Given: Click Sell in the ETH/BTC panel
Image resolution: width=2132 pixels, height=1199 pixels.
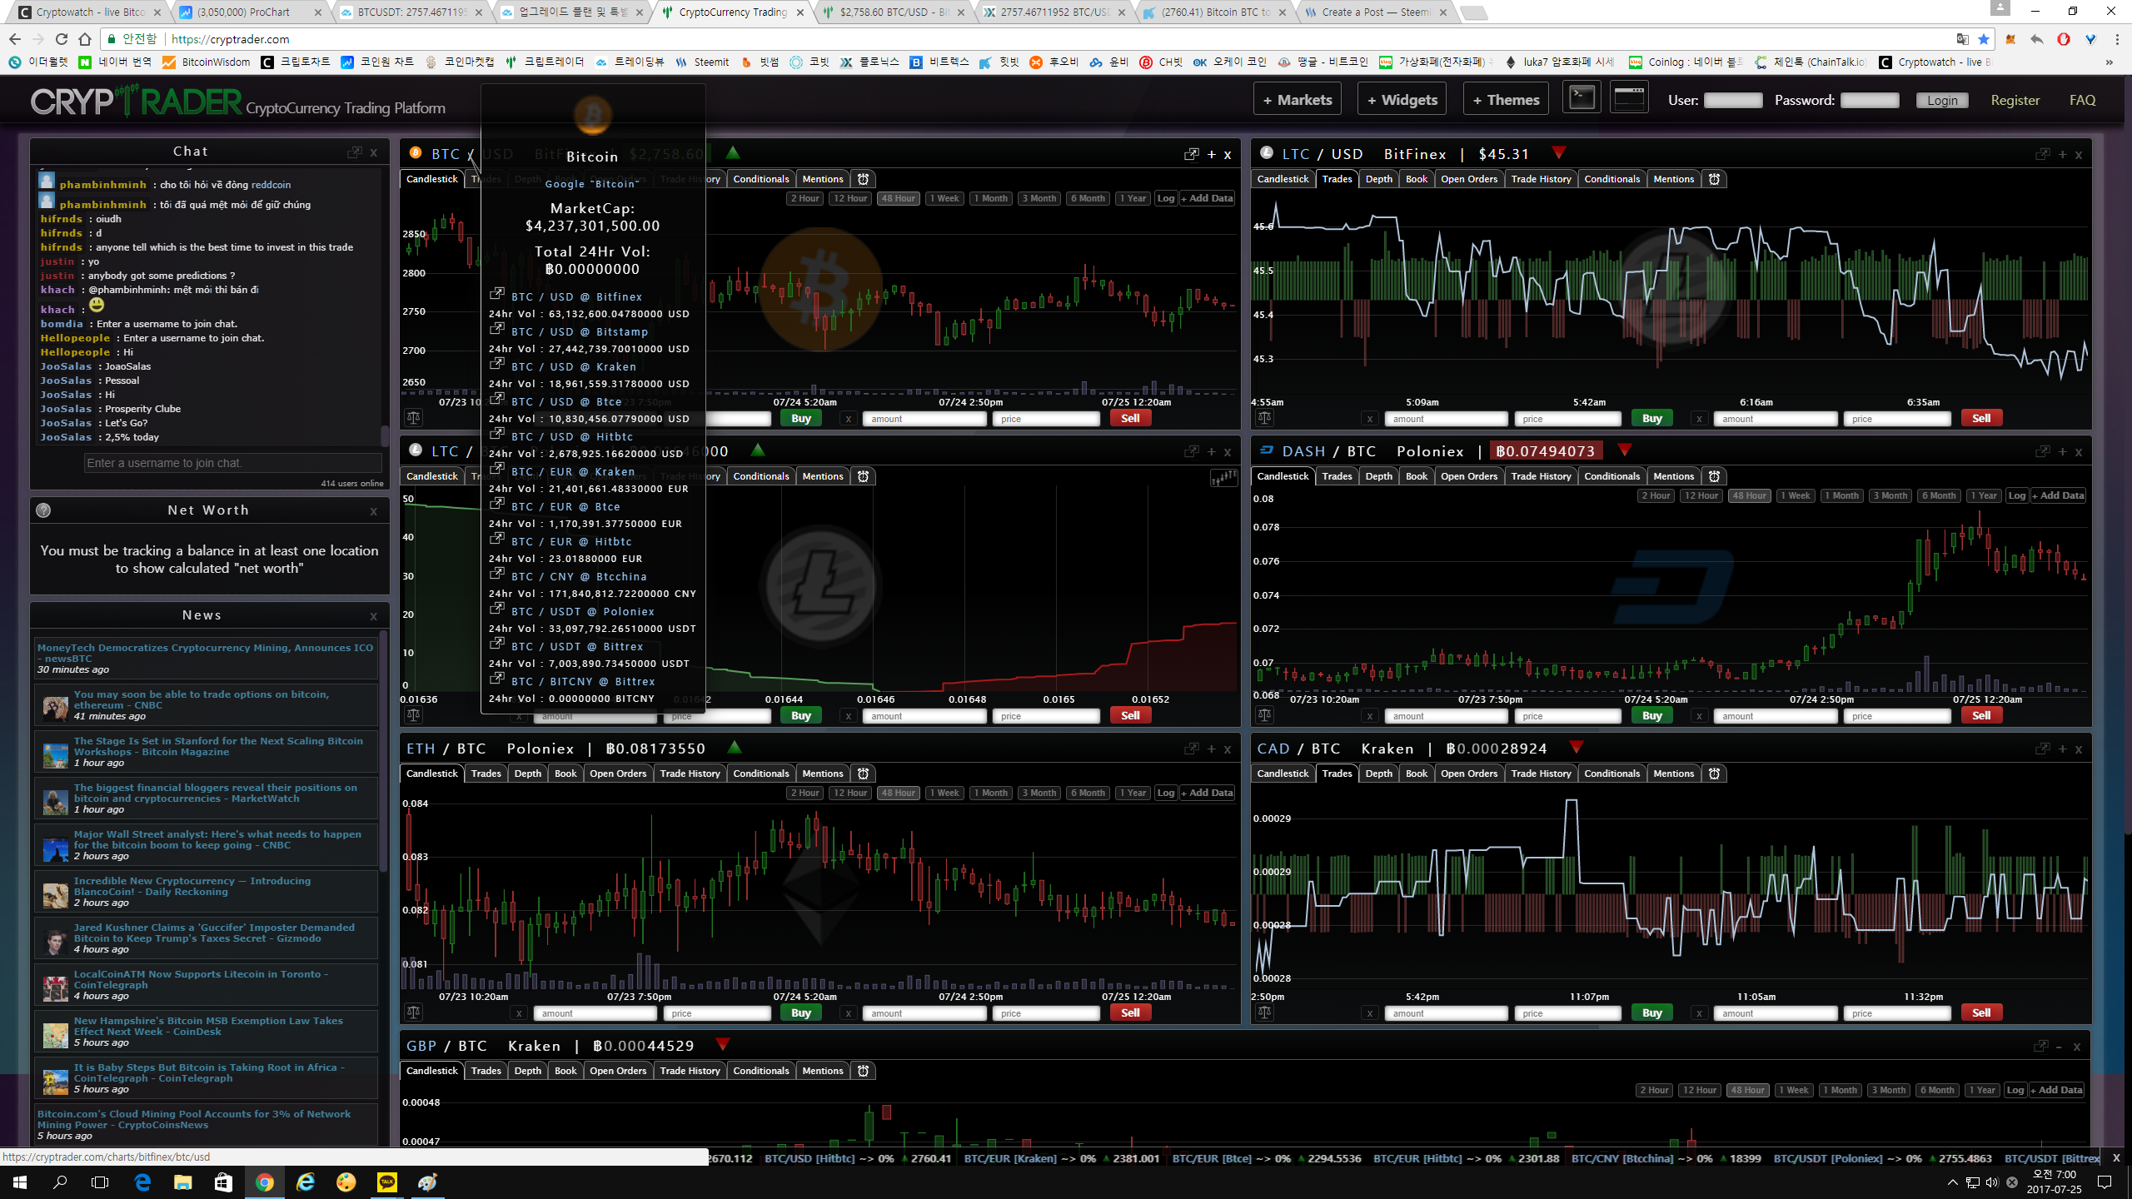Looking at the screenshot, I should (1130, 1012).
